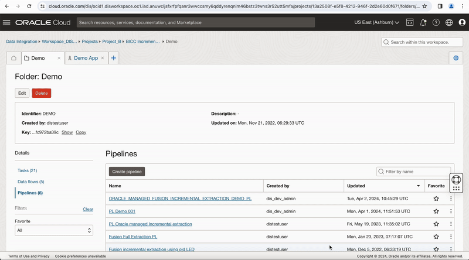This screenshot has height=260, width=469.
Task: Sort by Updated column arrow
Action: (x=418, y=186)
